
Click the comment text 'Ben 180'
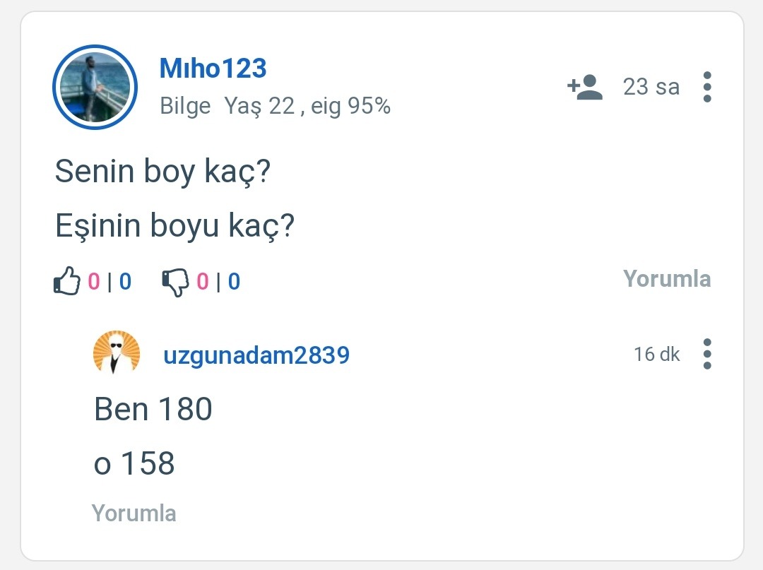153,409
